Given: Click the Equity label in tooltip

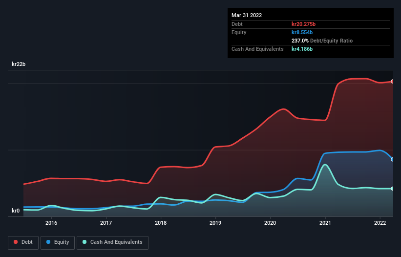Looking at the screenshot, I should click(x=239, y=32).
